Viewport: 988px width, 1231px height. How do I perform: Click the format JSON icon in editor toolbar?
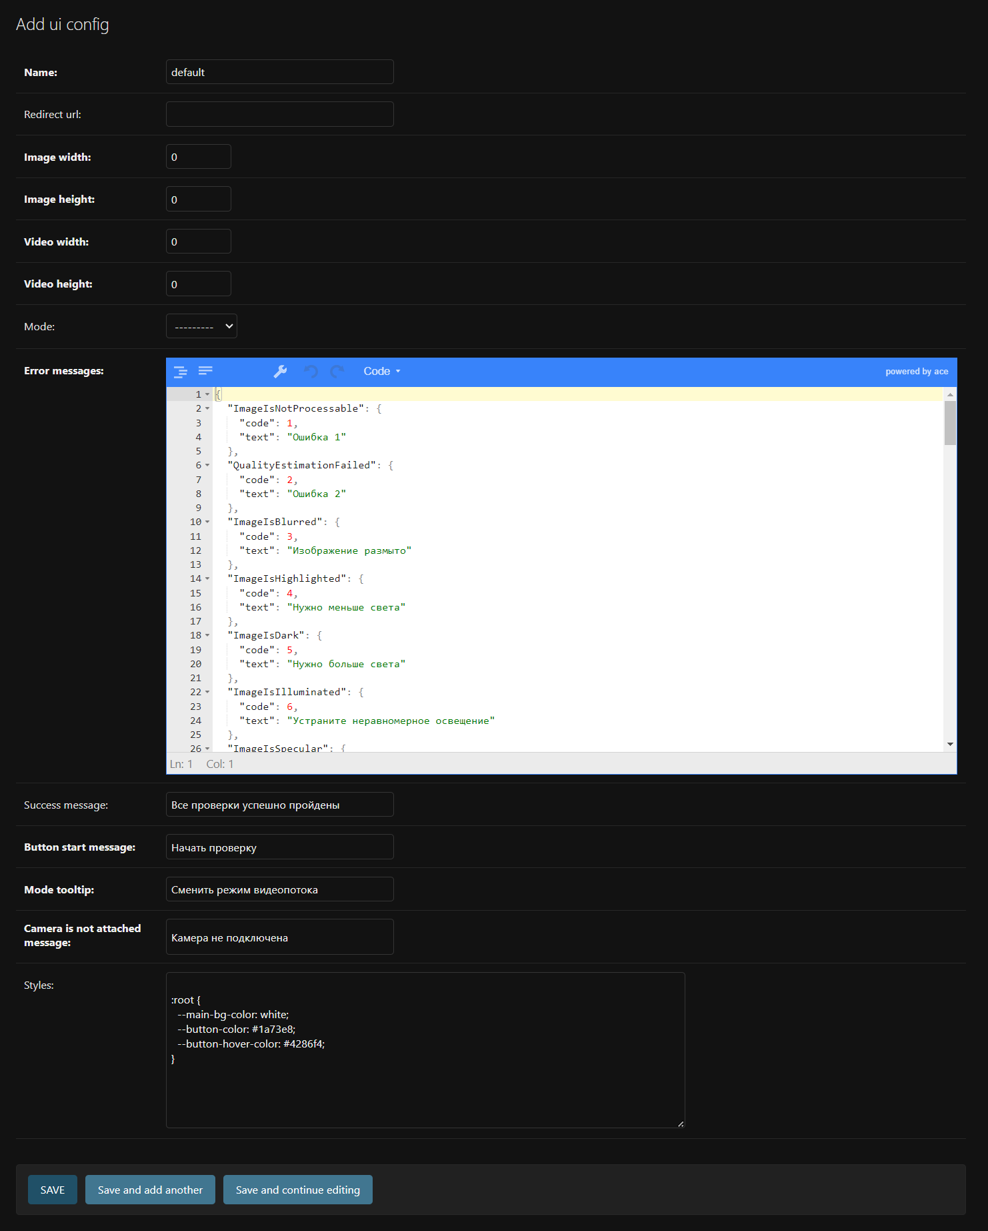click(x=180, y=372)
